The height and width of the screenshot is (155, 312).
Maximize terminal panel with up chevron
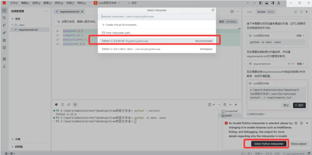pos(230,104)
